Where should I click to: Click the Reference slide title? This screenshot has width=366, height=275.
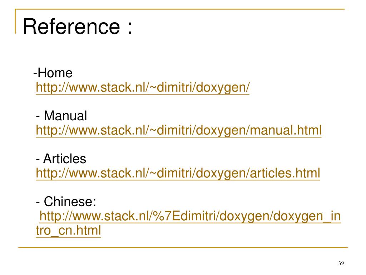(78, 26)
